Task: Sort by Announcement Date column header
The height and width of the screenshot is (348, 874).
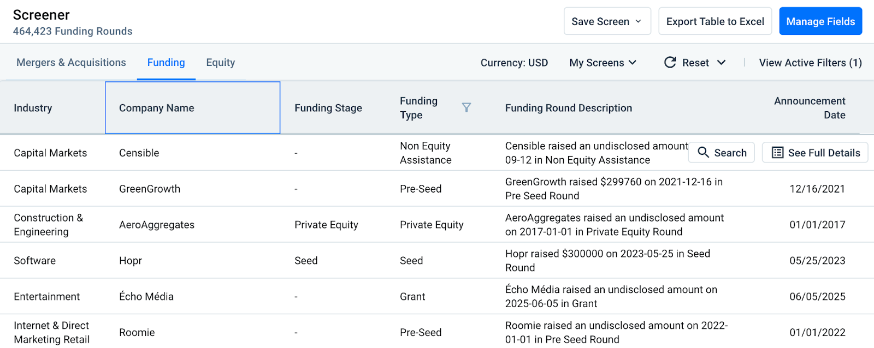Action: (809, 108)
